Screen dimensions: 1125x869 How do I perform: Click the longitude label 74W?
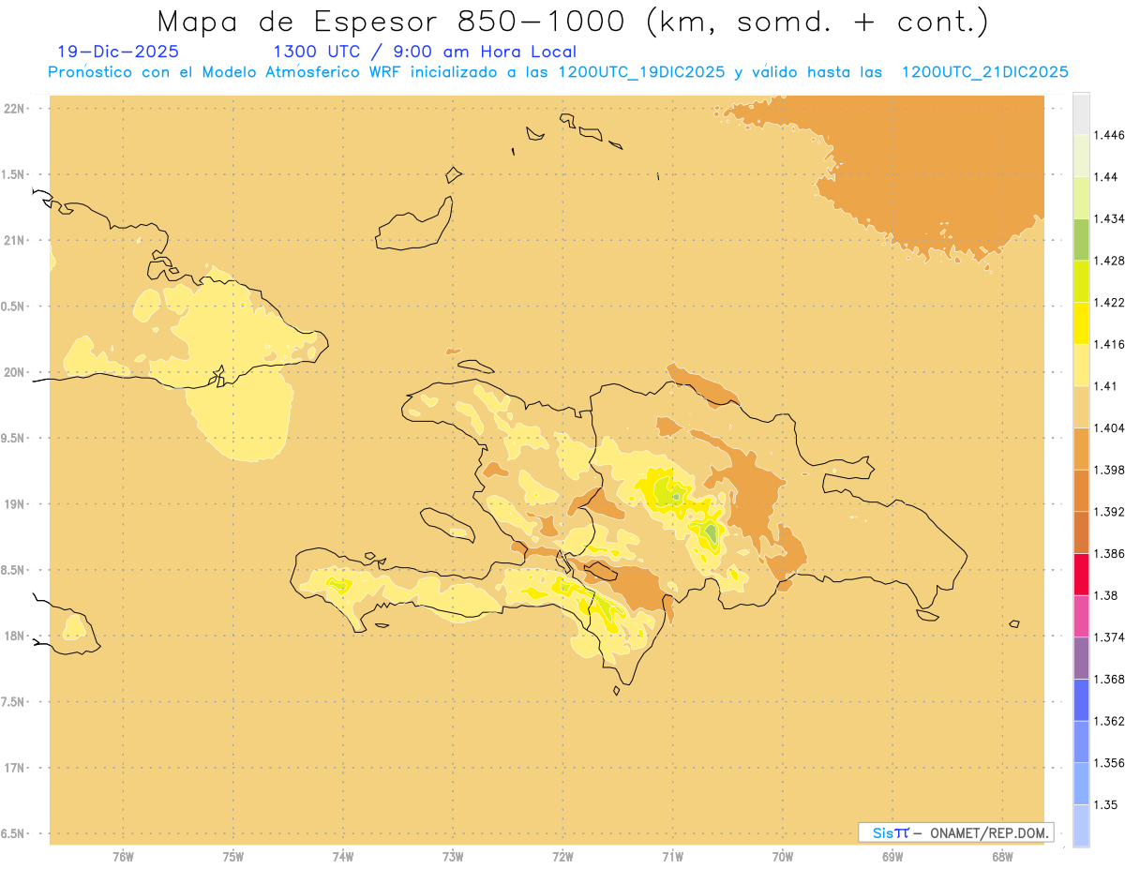click(x=343, y=857)
